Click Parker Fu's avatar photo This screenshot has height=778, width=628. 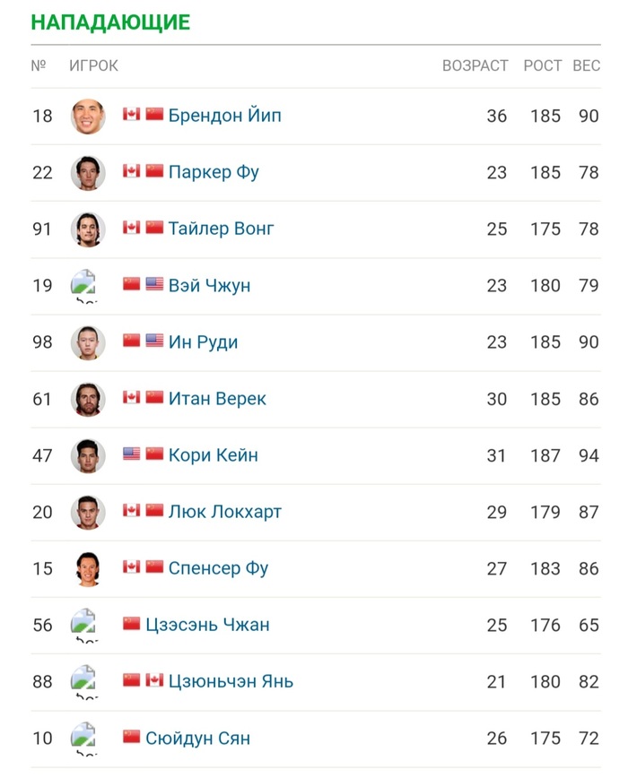pyautogui.click(x=88, y=173)
